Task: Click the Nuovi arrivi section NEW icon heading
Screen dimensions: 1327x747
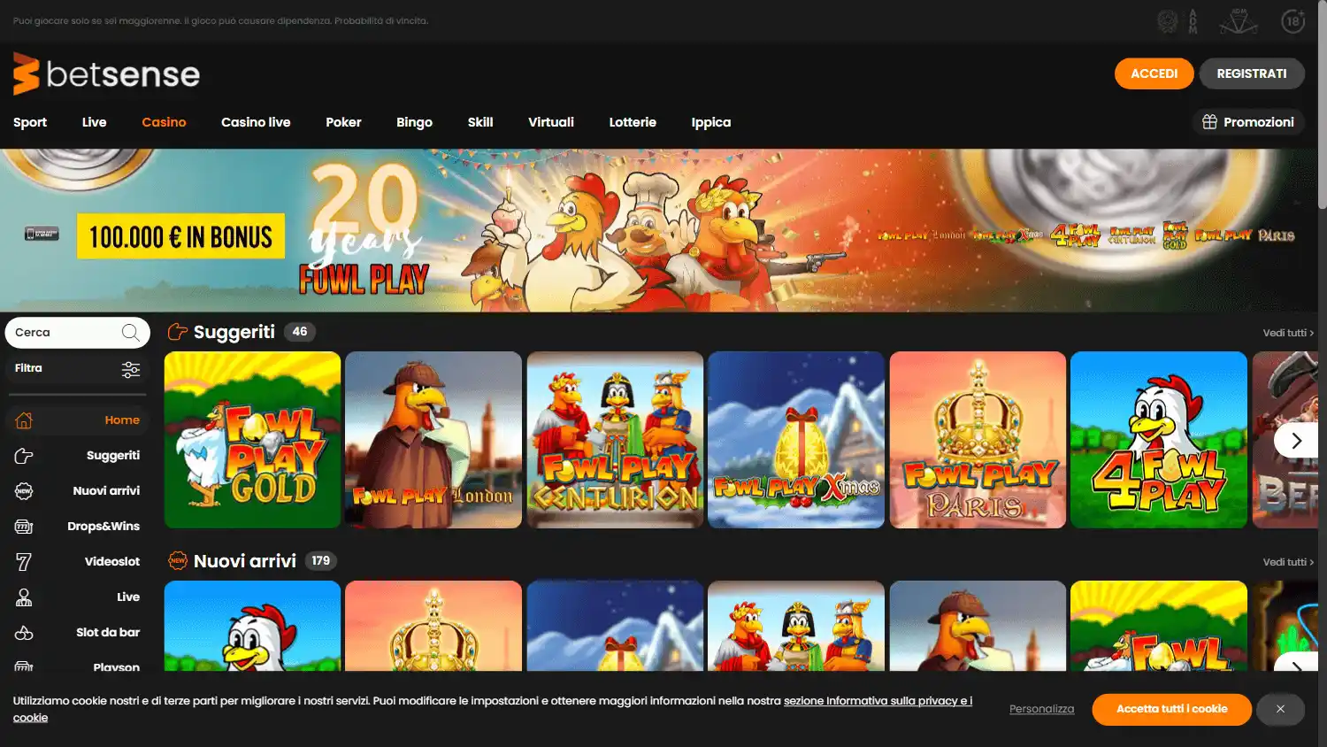Action: tap(177, 561)
